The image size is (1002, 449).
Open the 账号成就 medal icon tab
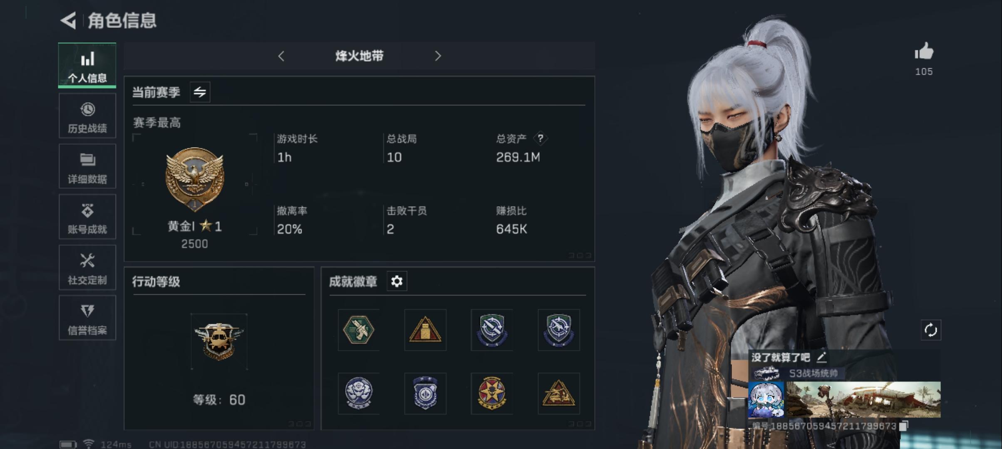(87, 217)
